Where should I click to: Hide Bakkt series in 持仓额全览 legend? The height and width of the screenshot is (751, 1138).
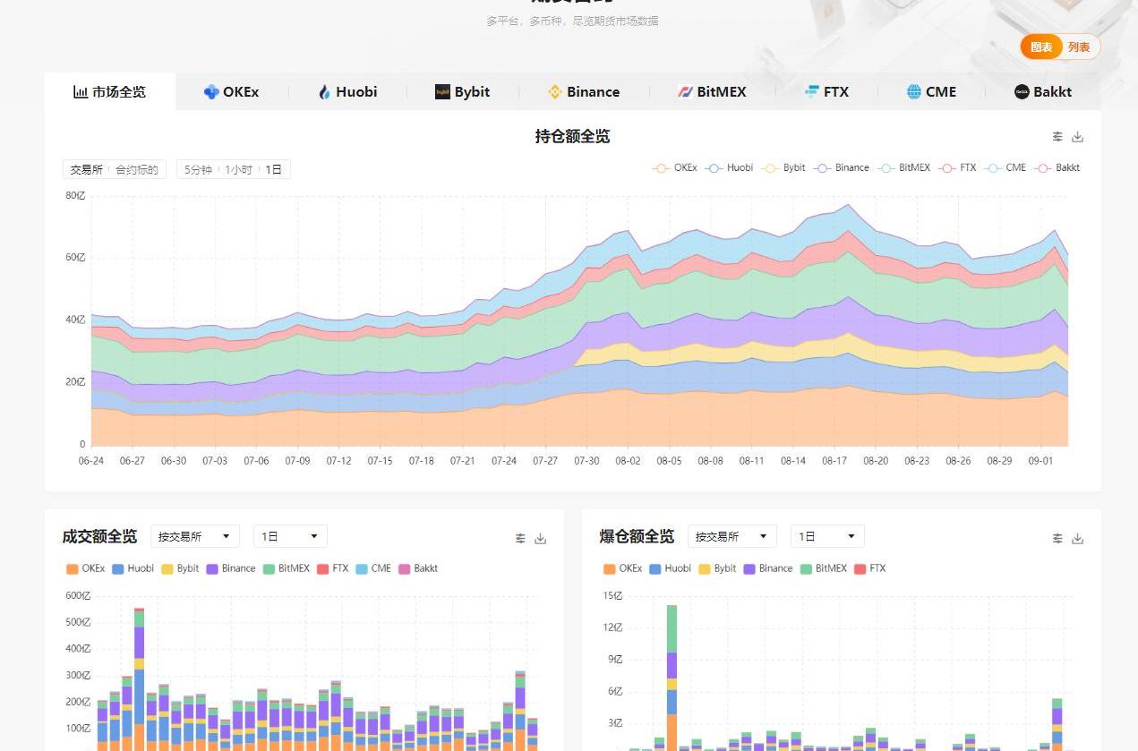(x=1057, y=167)
